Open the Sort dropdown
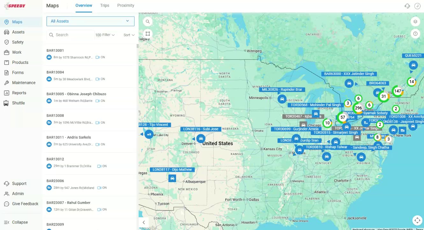This screenshot has width=424, height=230. pyautogui.click(x=129, y=35)
